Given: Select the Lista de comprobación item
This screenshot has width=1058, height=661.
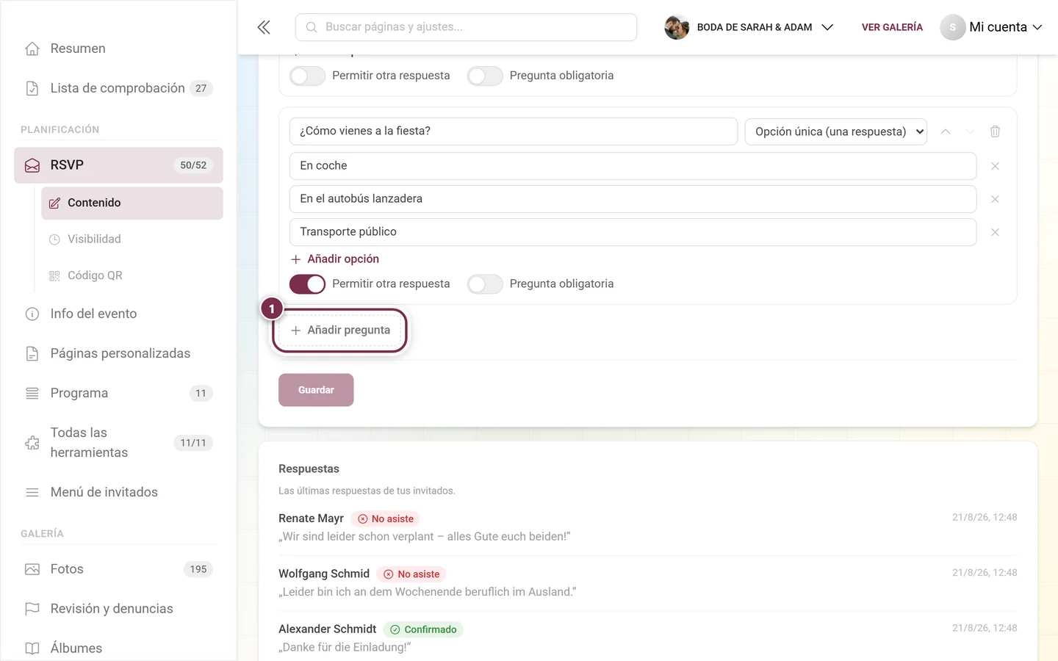Looking at the screenshot, I should point(118,88).
